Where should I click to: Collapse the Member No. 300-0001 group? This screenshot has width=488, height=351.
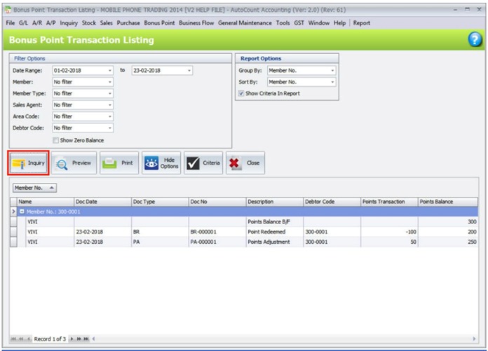[x=22, y=211]
